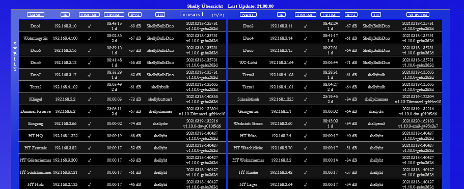Sort by the right VERSION column header

418,14
